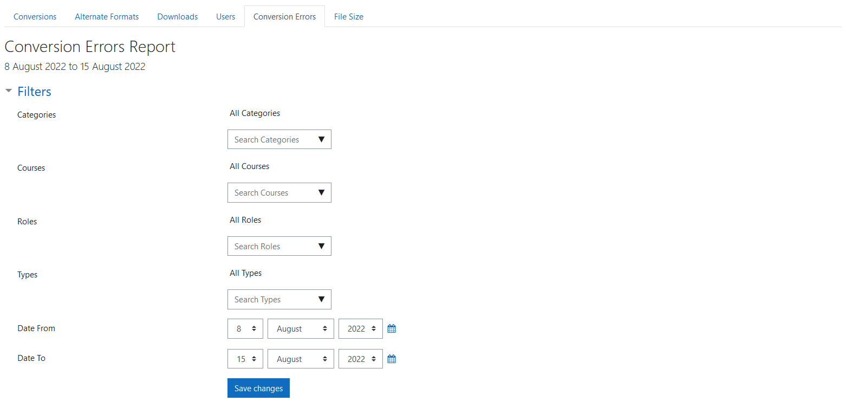The width and height of the screenshot is (846, 401).
Task: Click the '8 August 2022 to 15 August 2022' text
Action: (75, 67)
